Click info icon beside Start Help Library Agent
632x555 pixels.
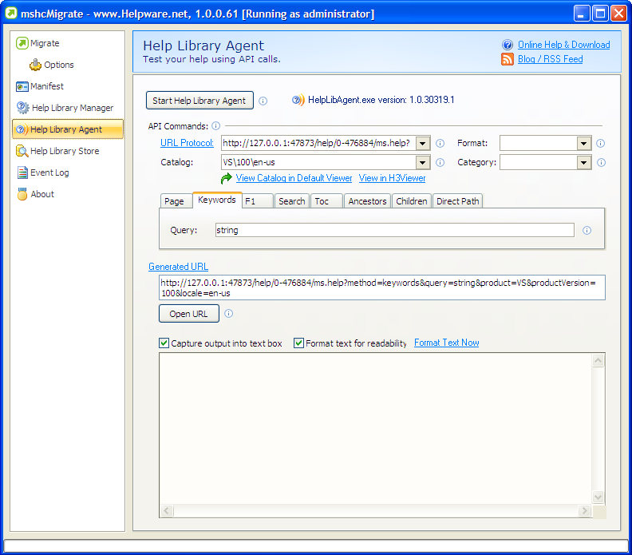(263, 101)
